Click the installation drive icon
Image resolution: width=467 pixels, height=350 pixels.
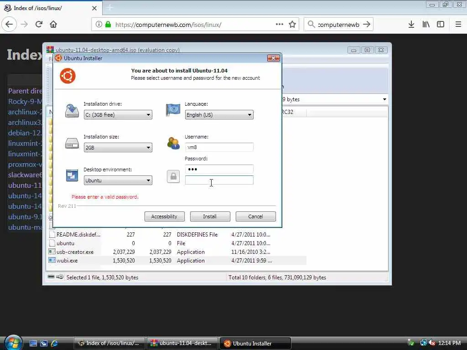(x=72, y=111)
